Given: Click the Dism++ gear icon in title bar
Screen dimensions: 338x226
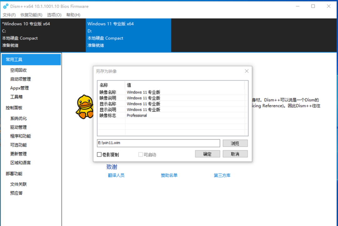Looking at the screenshot, I should pyautogui.click(x=6, y=6).
